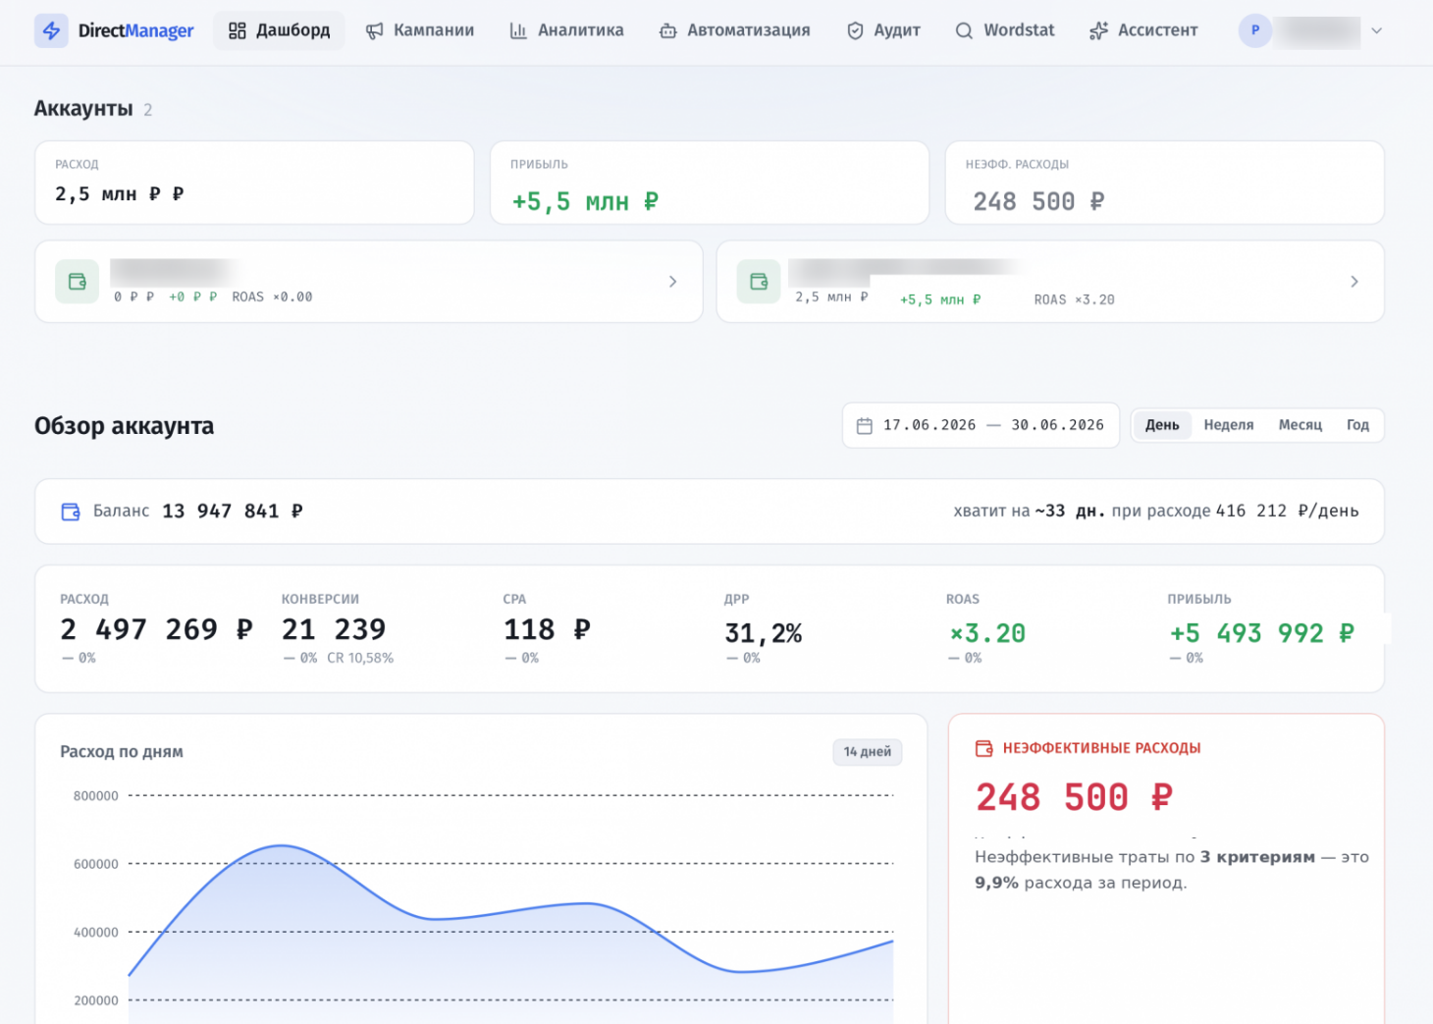Switch period to Неделя
1433x1024 pixels.
point(1229,425)
